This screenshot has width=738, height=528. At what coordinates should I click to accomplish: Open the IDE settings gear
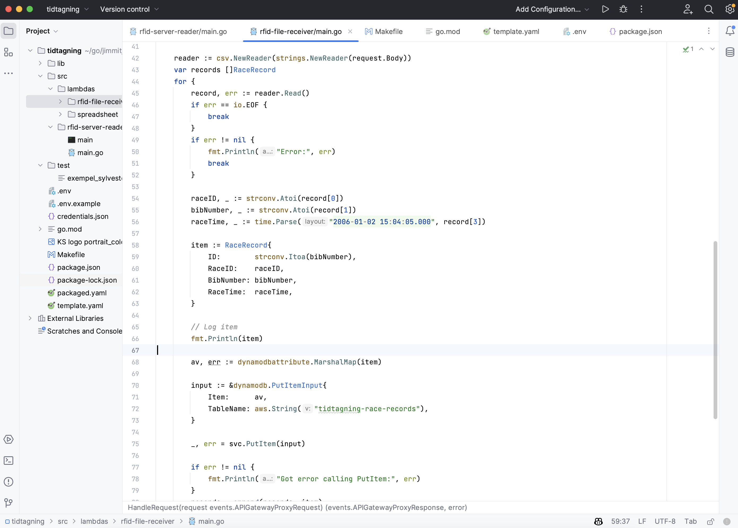pyautogui.click(x=730, y=9)
